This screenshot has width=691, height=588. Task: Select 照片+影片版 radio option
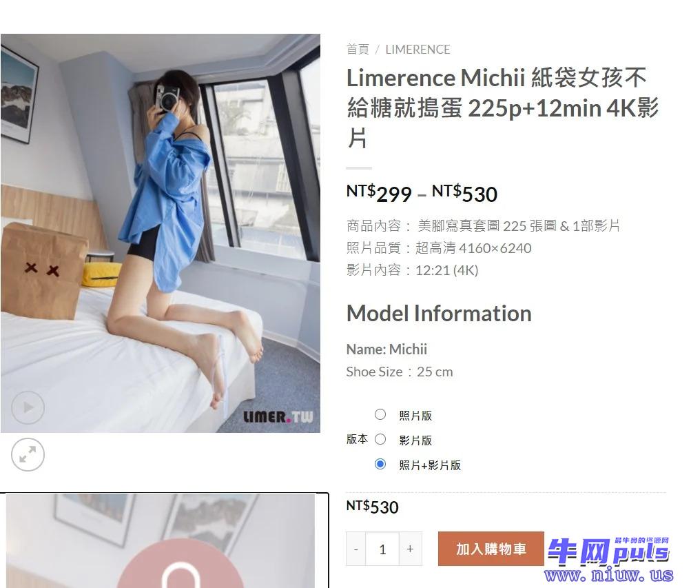[x=380, y=464]
